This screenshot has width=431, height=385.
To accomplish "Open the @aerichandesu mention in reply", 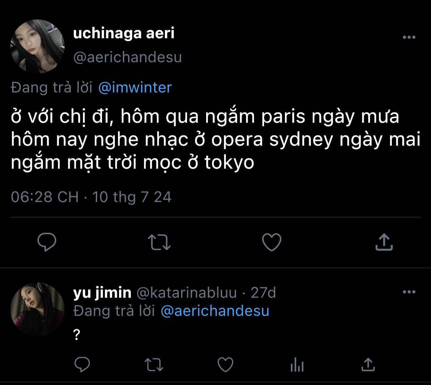I will [x=215, y=311].
